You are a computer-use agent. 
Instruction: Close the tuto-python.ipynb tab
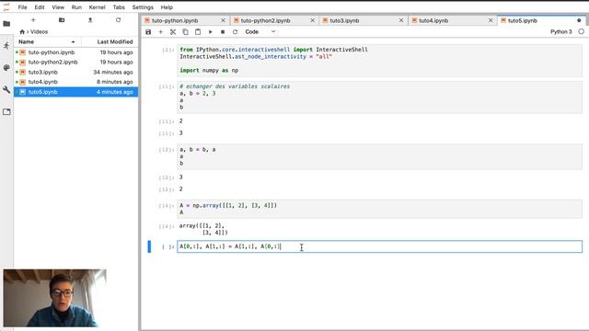[x=223, y=20]
